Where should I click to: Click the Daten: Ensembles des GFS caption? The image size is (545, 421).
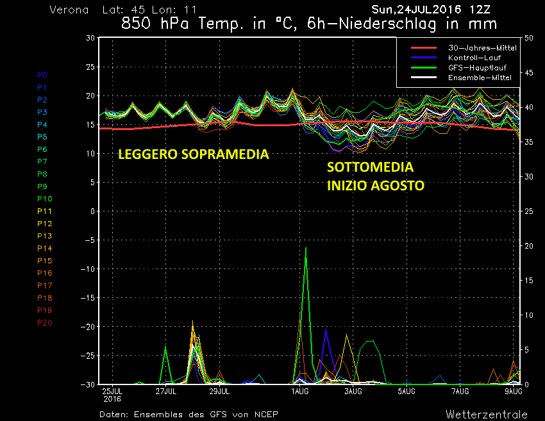tap(189, 415)
